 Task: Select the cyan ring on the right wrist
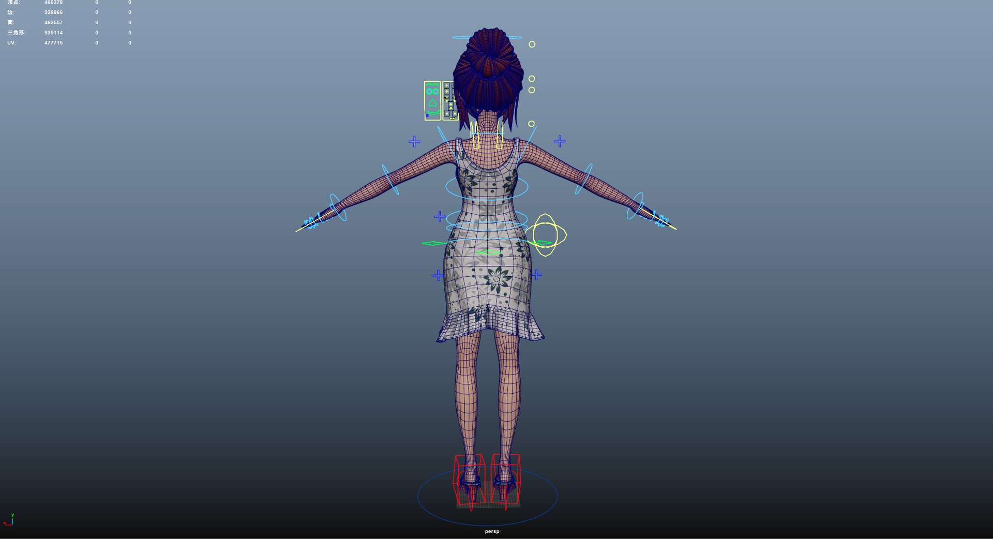[x=635, y=206]
